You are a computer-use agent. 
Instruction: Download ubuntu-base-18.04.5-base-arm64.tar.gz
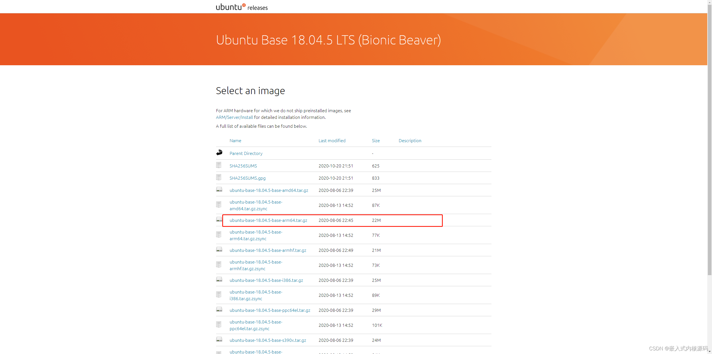pos(268,220)
